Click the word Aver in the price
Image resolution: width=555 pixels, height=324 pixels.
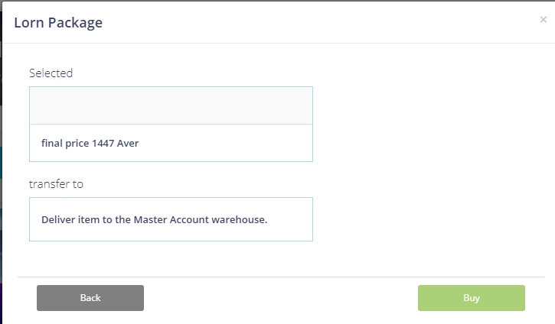pyautogui.click(x=128, y=143)
